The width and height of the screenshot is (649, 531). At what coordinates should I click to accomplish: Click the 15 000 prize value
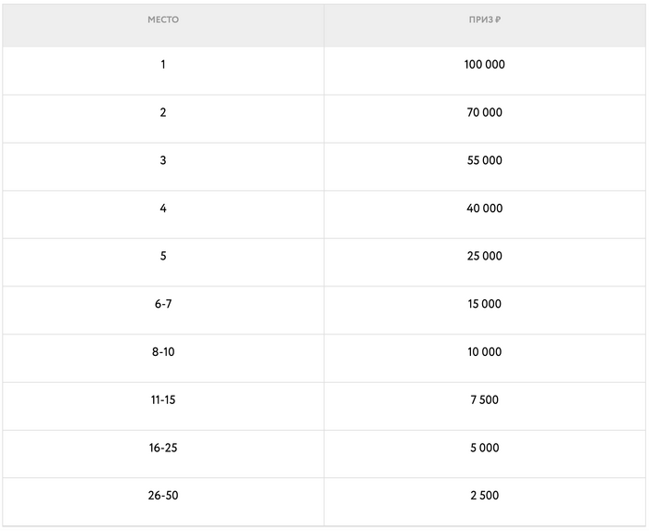click(484, 304)
